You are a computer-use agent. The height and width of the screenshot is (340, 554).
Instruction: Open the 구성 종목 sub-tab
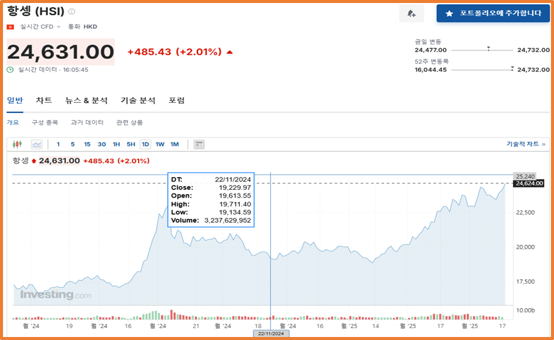pyautogui.click(x=45, y=123)
